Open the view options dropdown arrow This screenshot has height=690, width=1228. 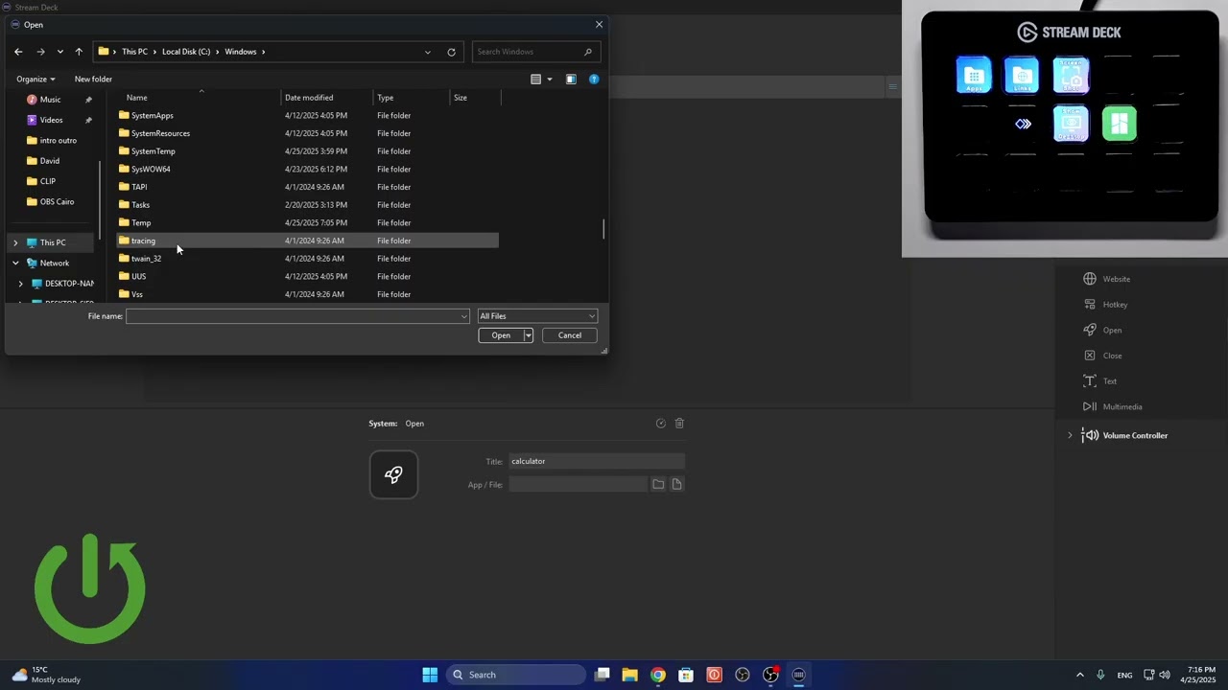point(550,80)
